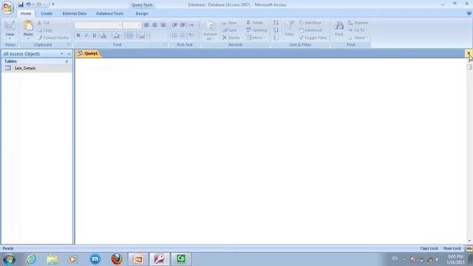This screenshot has width=473, height=266.
Task: Click New record command
Action: pos(229,23)
